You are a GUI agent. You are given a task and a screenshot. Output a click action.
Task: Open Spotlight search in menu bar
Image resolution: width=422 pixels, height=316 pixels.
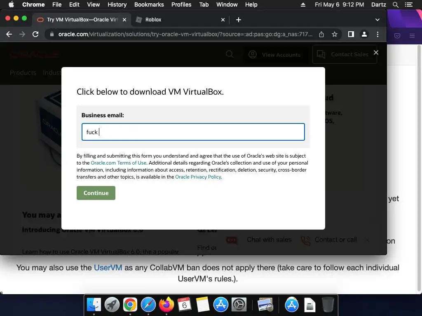click(x=395, y=5)
